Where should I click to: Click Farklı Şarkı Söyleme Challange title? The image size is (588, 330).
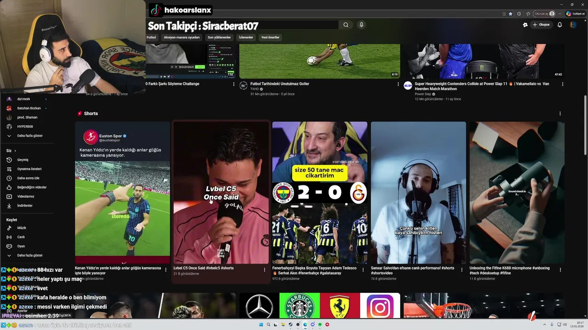[x=173, y=84]
